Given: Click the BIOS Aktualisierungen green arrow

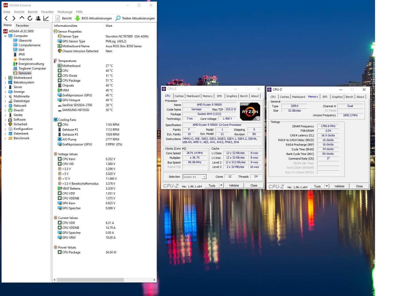Looking at the screenshot, I should pyautogui.click(x=78, y=18).
